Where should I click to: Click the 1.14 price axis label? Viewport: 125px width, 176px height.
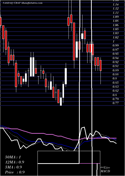tap(115, 5)
